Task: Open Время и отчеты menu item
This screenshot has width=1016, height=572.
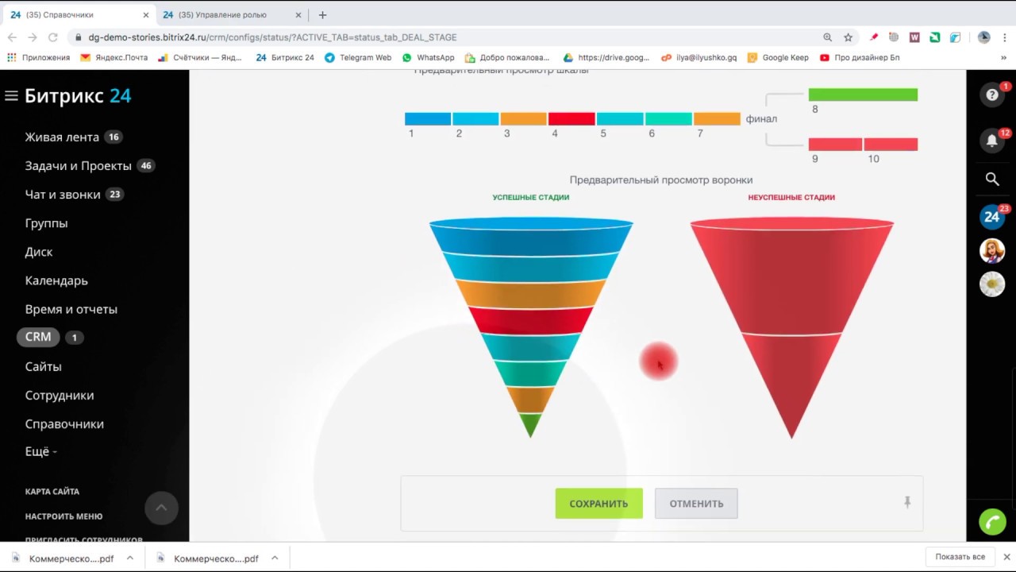Action: point(71,309)
